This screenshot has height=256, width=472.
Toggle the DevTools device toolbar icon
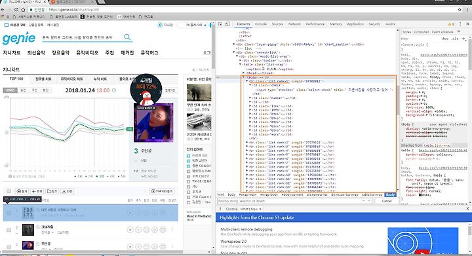pos(227,24)
